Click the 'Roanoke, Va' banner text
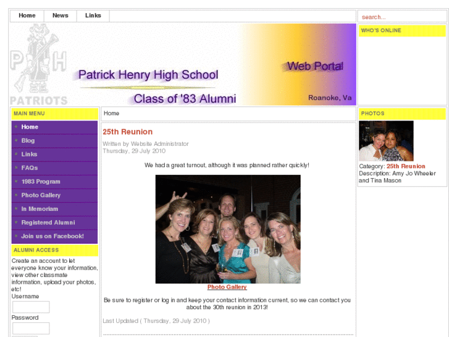The height and width of the screenshot is (337, 449). pyautogui.click(x=330, y=98)
